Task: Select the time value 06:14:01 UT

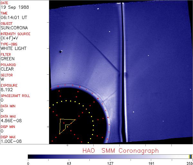Action: [x=14, y=17]
